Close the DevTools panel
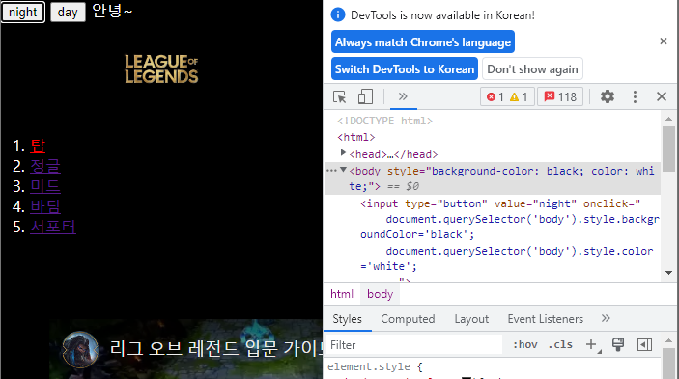 point(662,96)
